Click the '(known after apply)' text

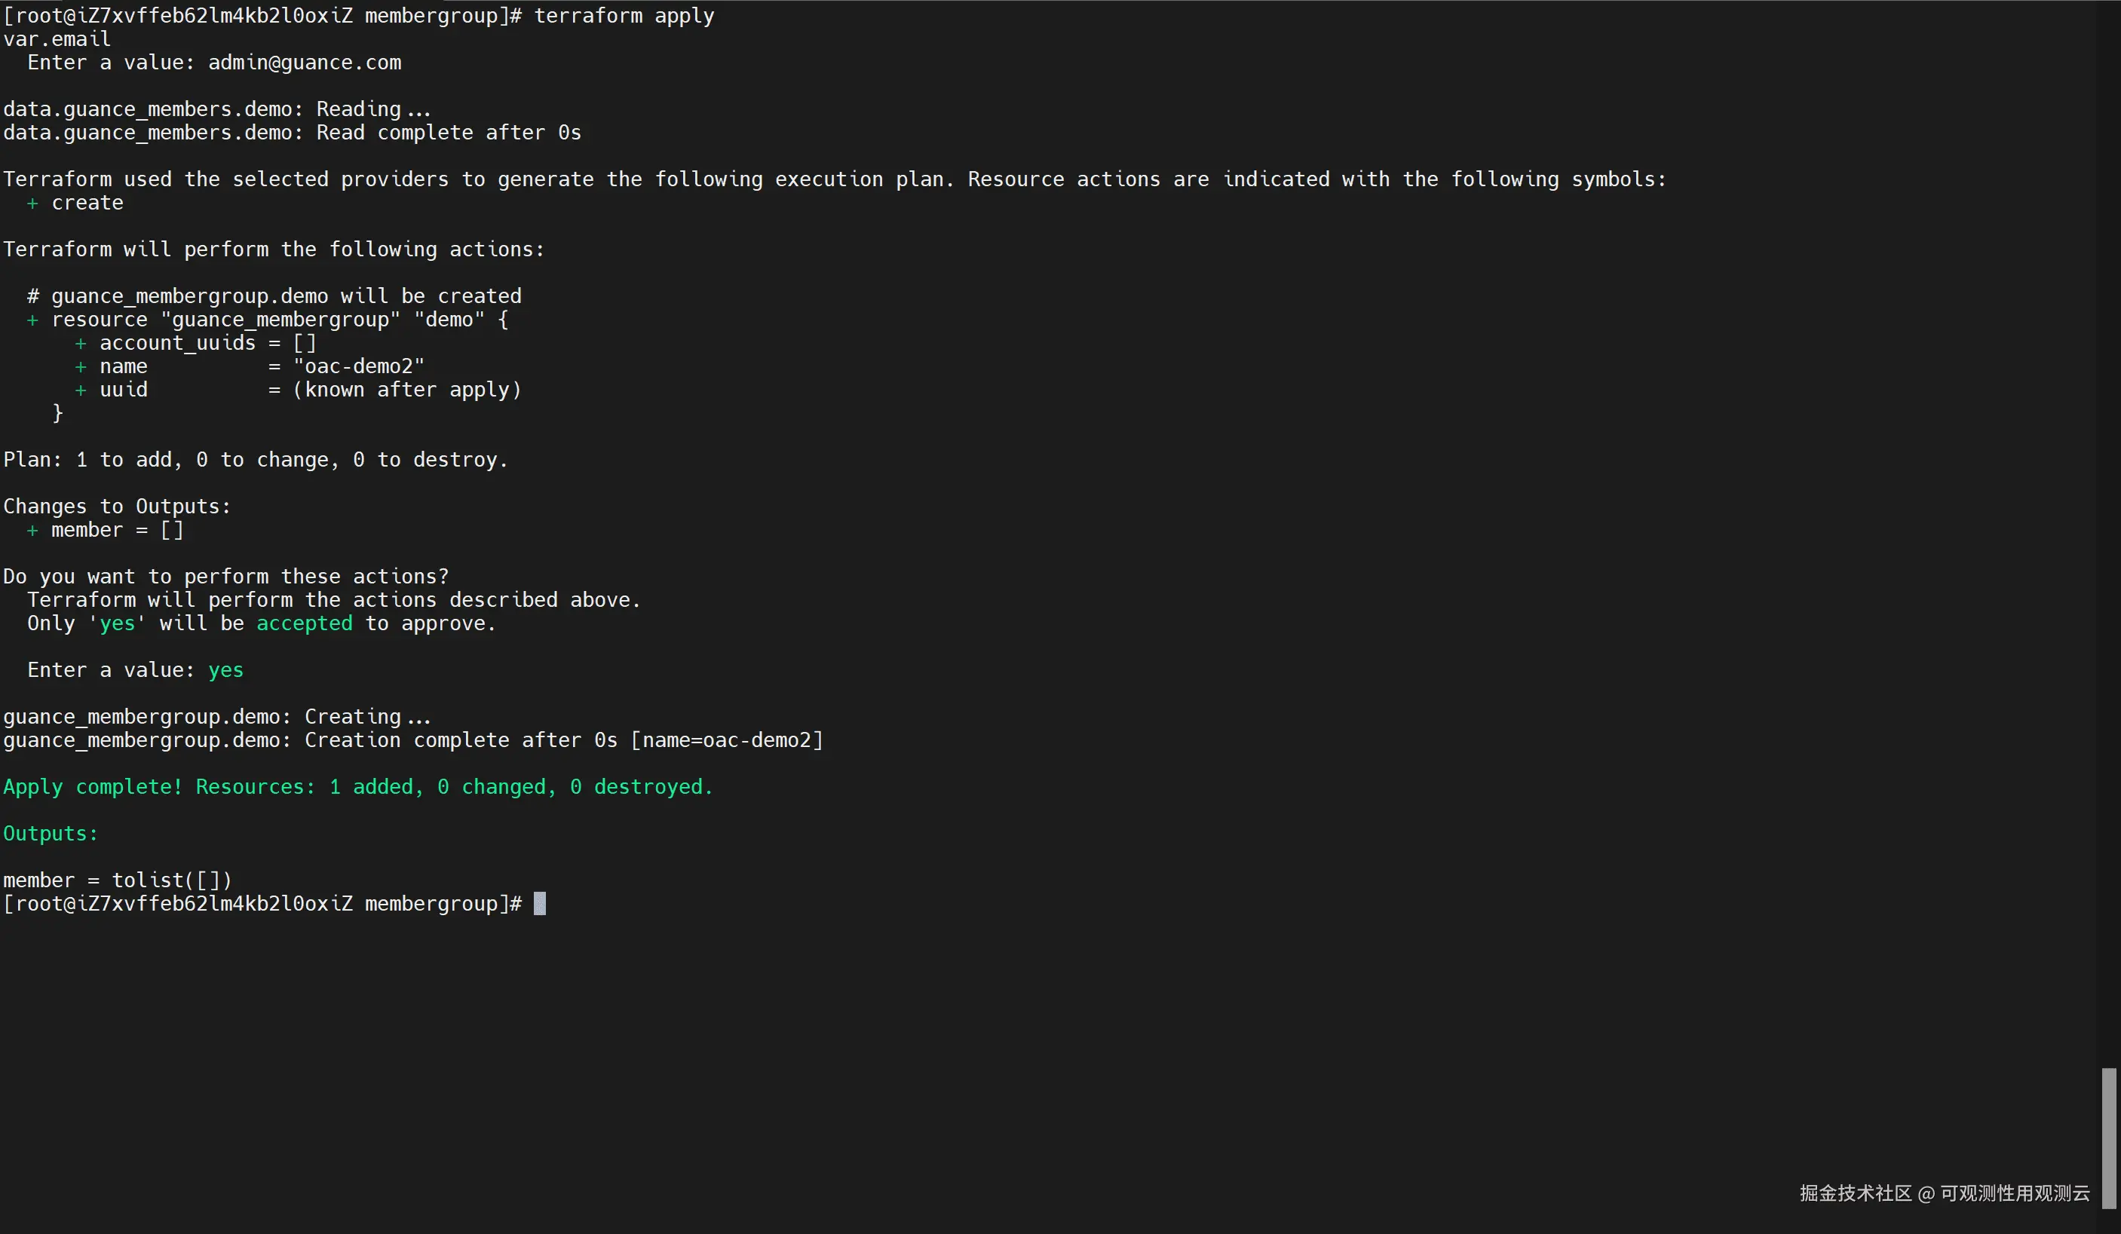tap(406, 390)
